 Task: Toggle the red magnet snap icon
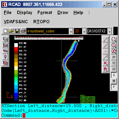(106, 69)
